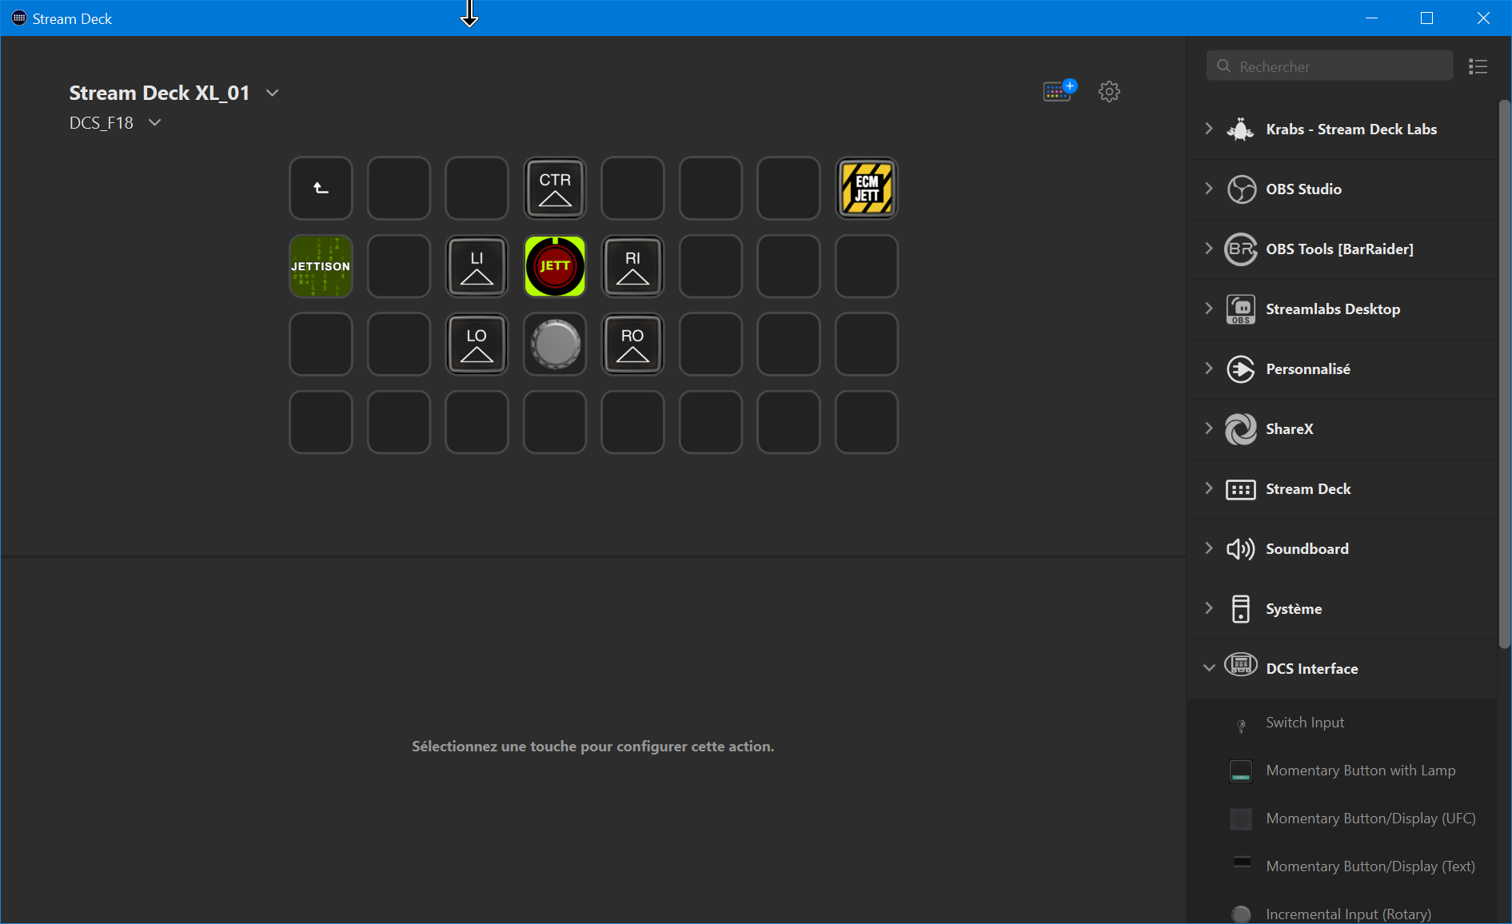Open the Stream Deck XL_01 device dropdown
The width and height of the screenshot is (1512, 924).
click(273, 93)
